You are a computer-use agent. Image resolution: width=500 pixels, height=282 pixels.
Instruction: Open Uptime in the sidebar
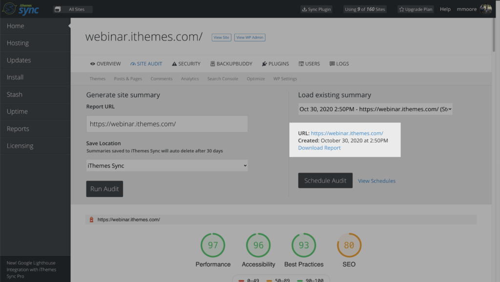coord(35,112)
